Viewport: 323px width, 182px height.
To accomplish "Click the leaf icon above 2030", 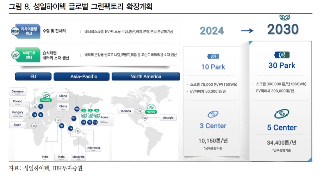I will (x=285, y=18).
